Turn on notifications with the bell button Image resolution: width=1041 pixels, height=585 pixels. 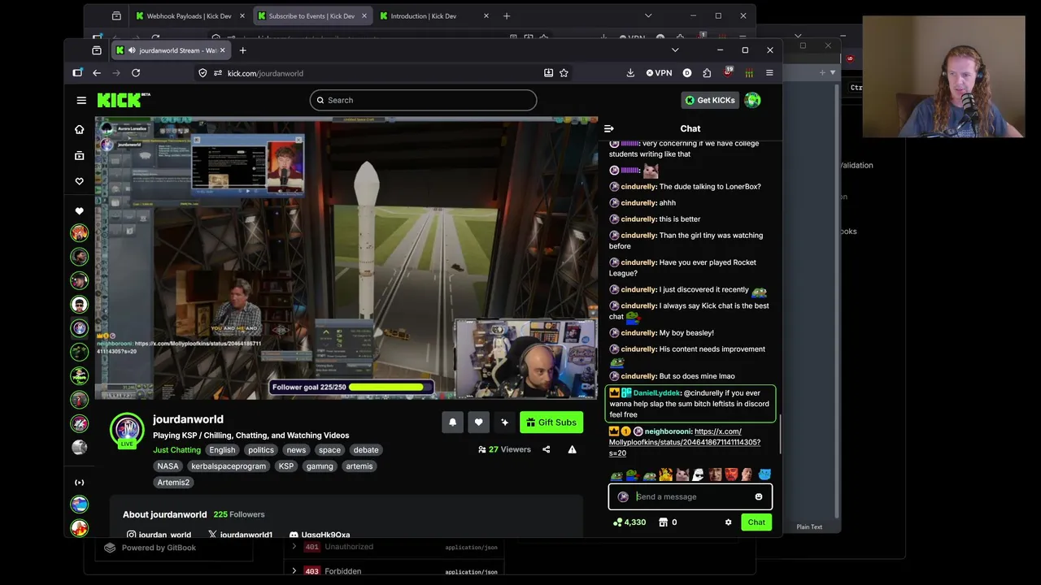point(453,422)
